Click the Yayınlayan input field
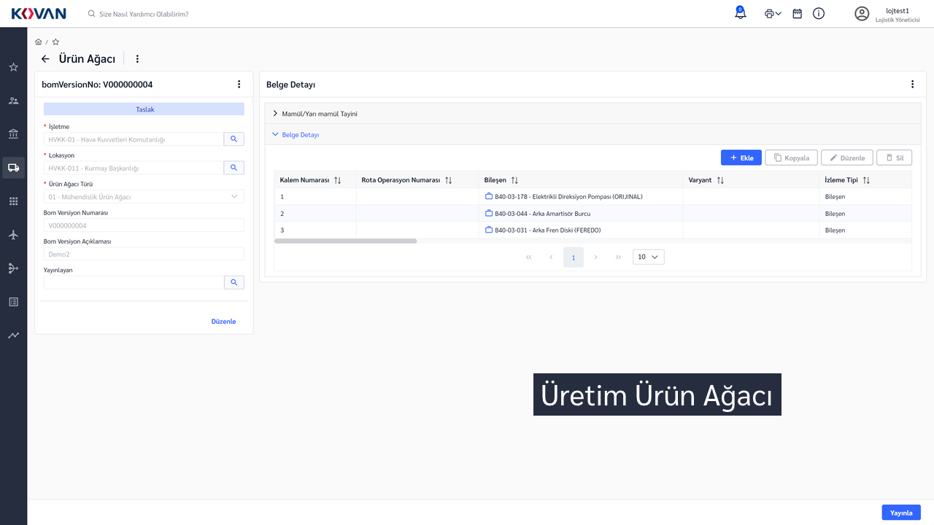This screenshot has width=934, height=525. (134, 282)
